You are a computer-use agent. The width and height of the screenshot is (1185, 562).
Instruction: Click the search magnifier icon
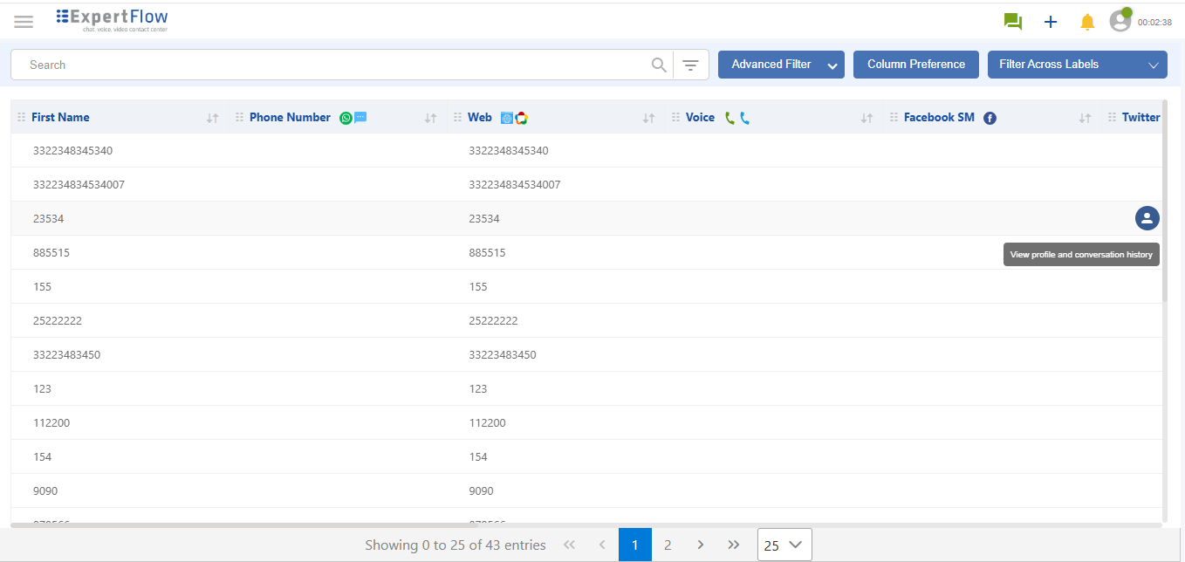pyautogui.click(x=659, y=65)
